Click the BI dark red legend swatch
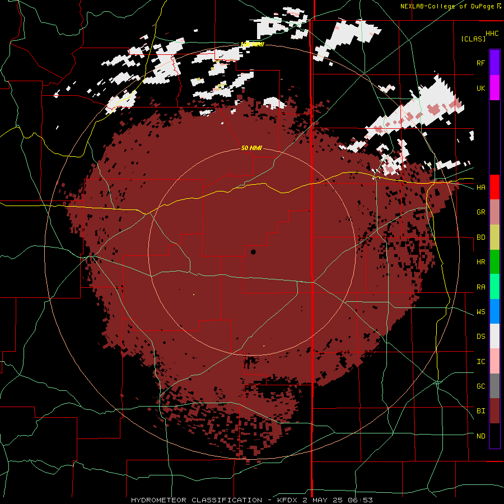This screenshot has width=504, height=504. [494, 411]
